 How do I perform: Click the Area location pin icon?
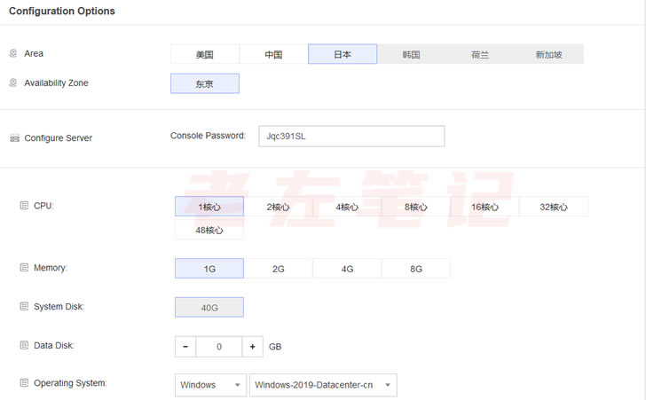point(13,54)
